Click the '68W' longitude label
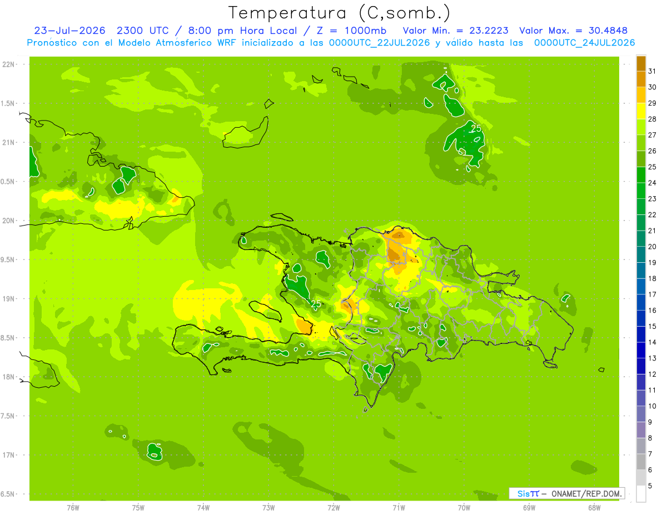This screenshot has width=667, height=515. point(594,507)
